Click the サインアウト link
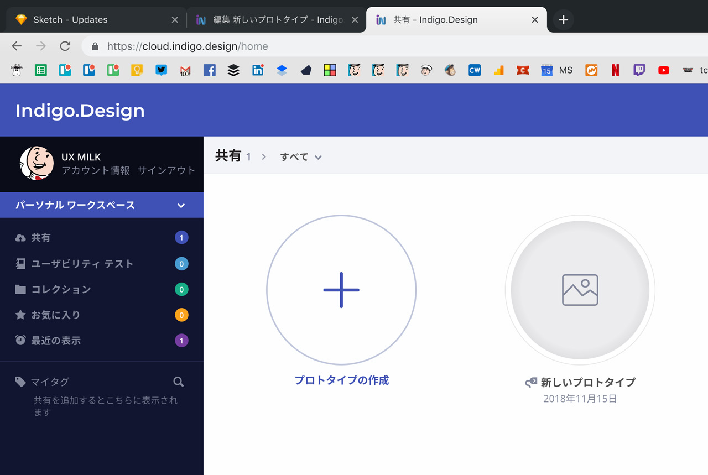This screenshot has width=708, height=475. [166, 170]
